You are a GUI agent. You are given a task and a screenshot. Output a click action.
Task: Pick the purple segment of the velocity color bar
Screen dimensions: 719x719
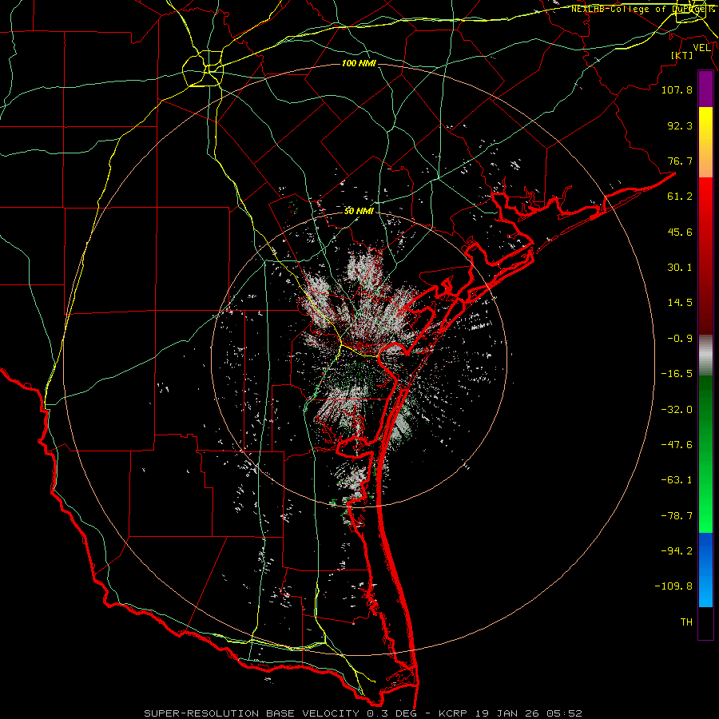click(705, 89)
